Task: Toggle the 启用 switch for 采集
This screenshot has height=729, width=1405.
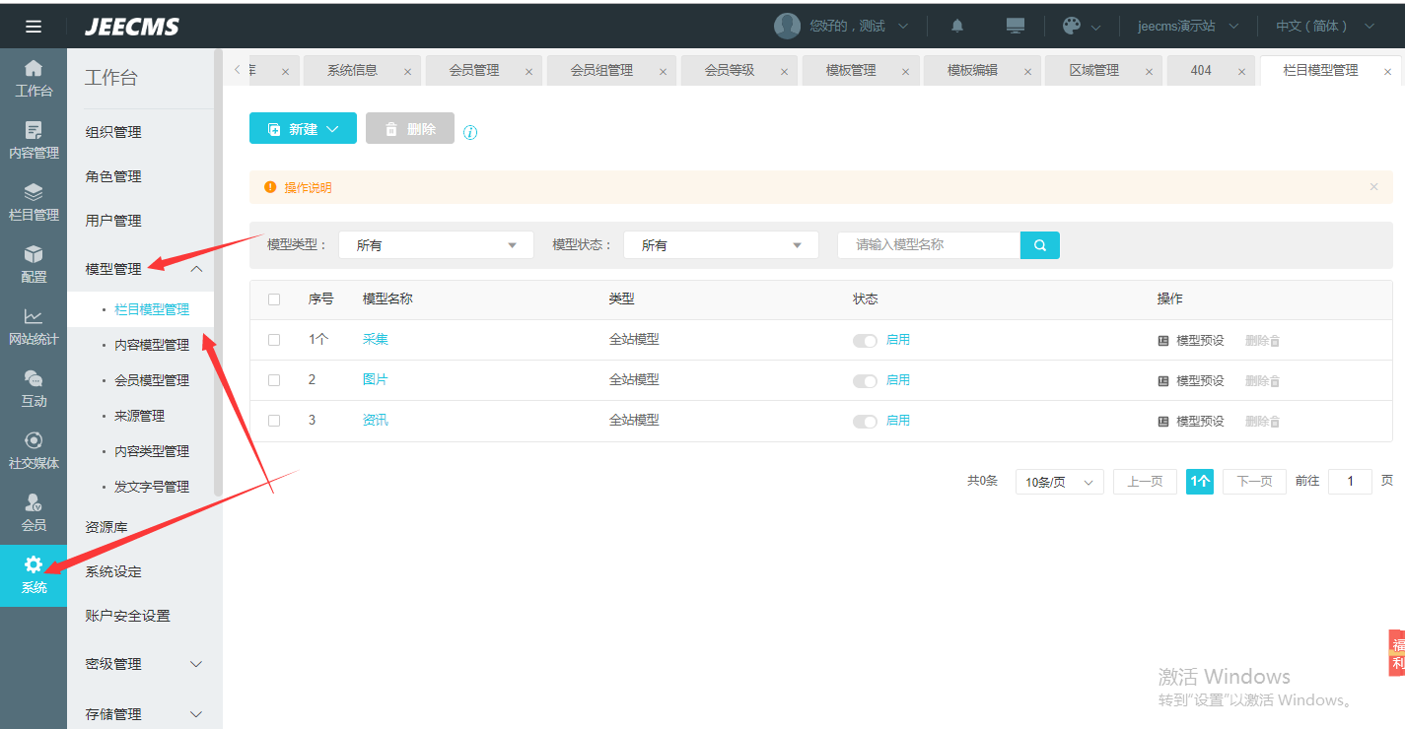Action: point(865,341)
